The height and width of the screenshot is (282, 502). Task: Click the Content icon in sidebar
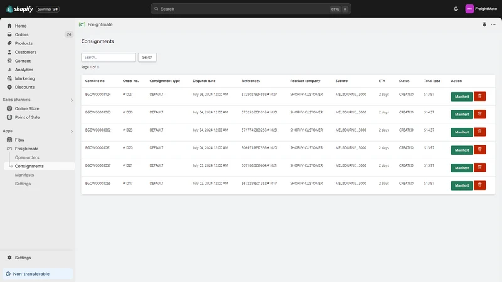click(9, 61)
